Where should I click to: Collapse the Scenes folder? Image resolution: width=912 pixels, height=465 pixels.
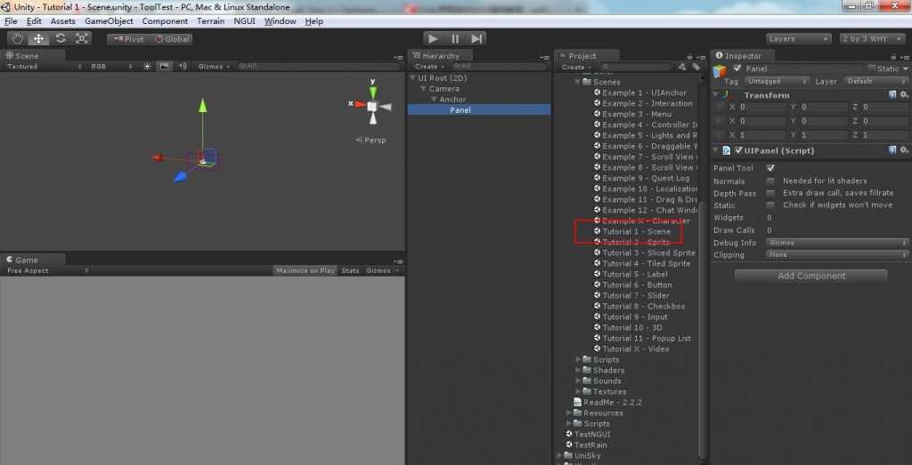click(578, 82)
